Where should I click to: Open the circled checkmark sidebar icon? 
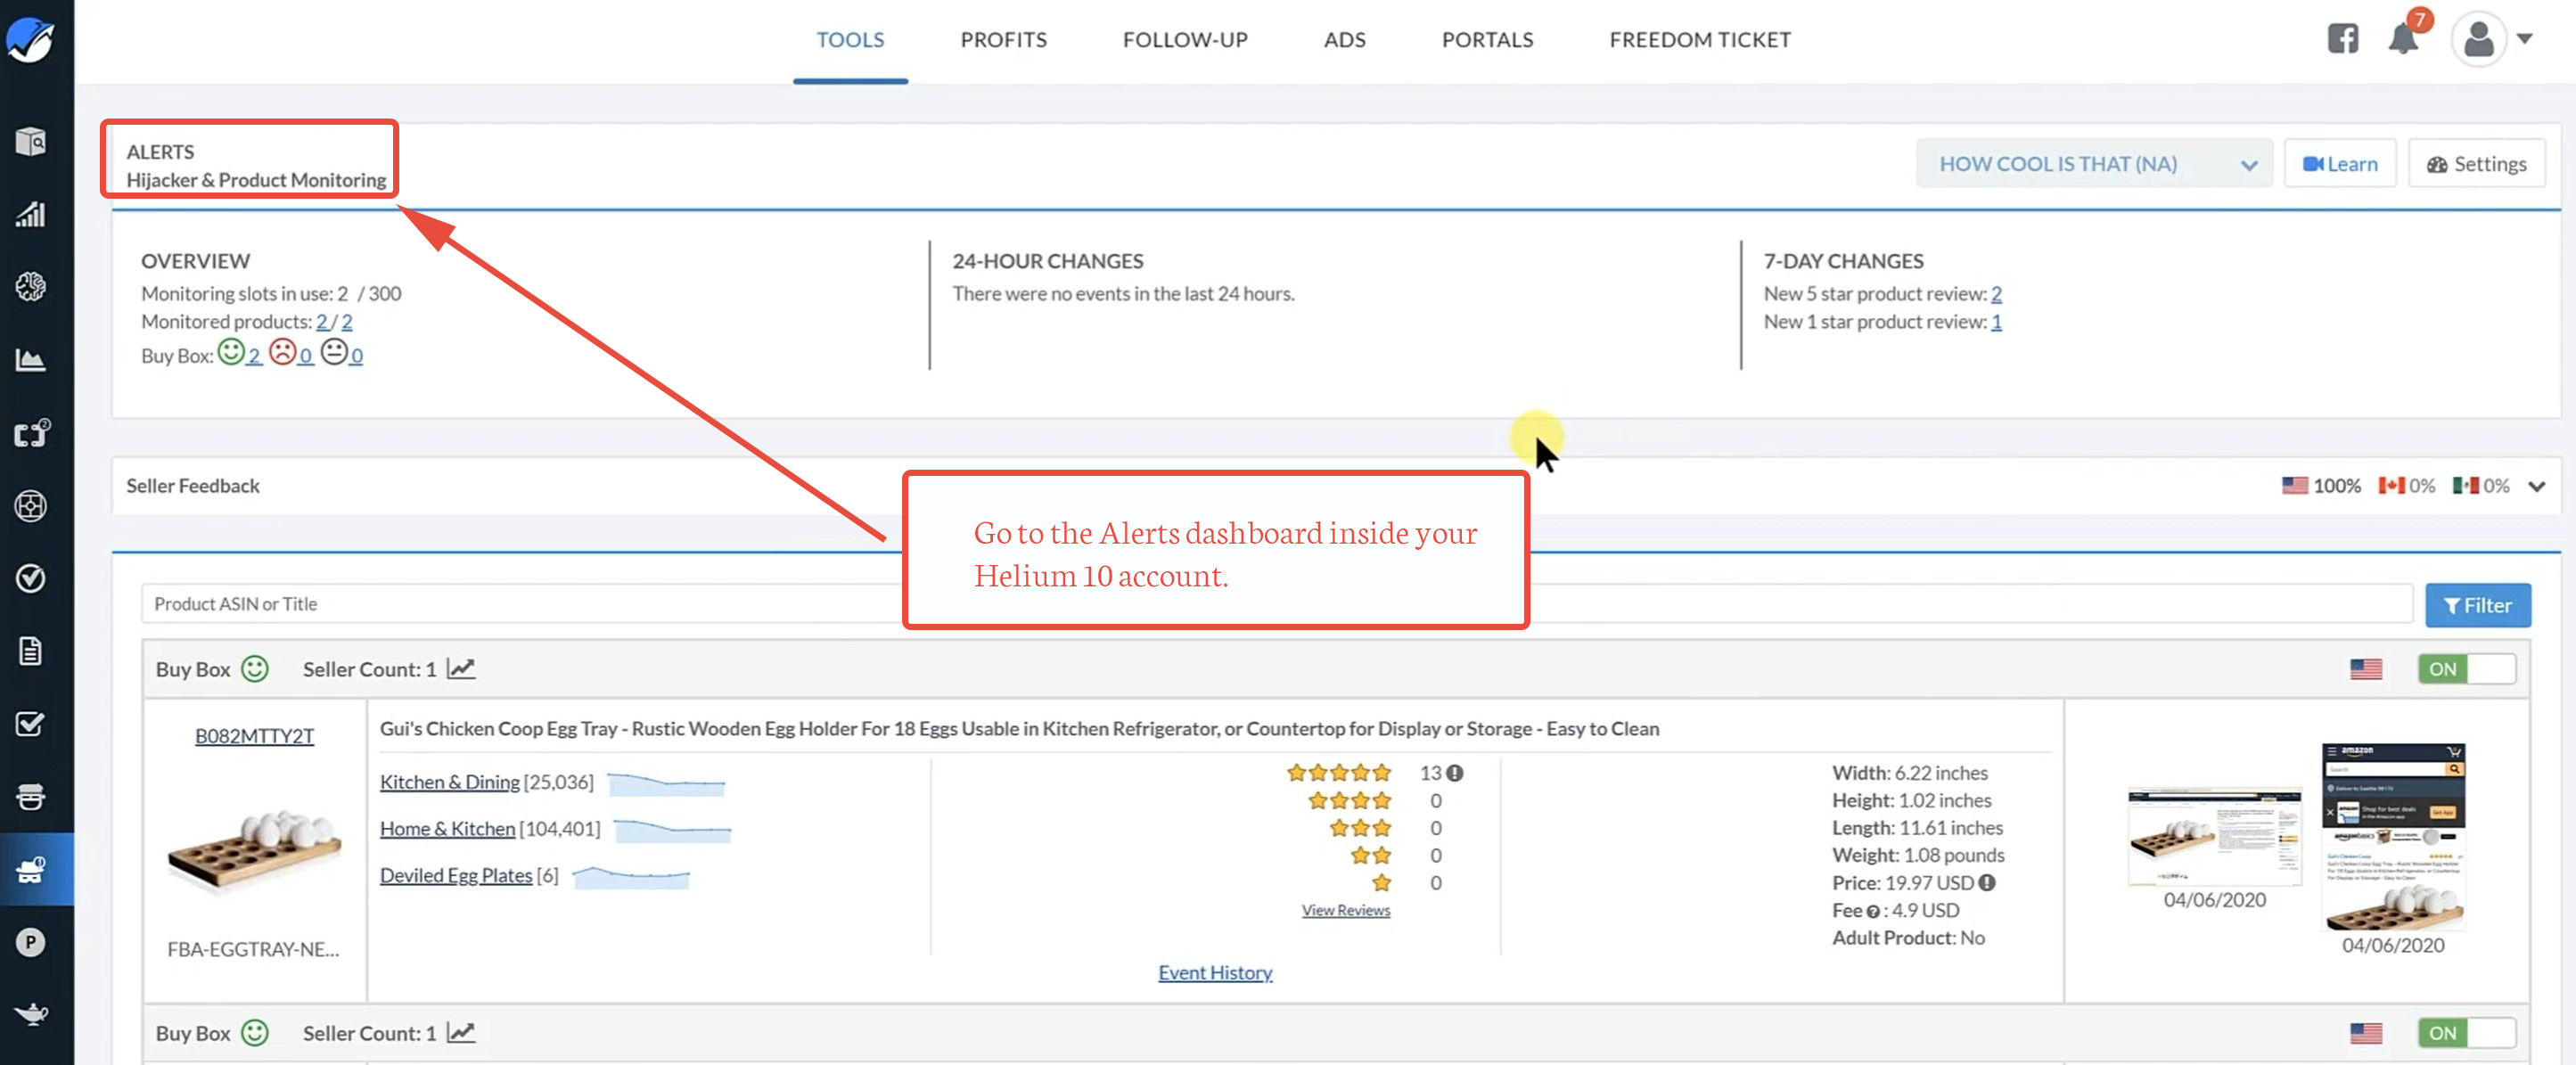pyautogui.click(x=30, y=578)
